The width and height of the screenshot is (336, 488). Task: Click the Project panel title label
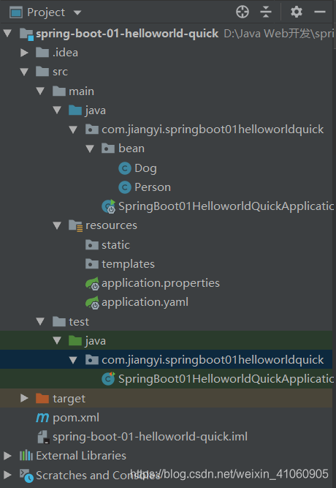pyautogui.click(x=46, y=12)
